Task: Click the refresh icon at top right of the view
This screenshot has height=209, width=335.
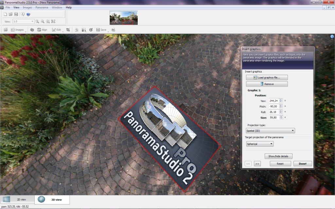Action: [332, 37]
